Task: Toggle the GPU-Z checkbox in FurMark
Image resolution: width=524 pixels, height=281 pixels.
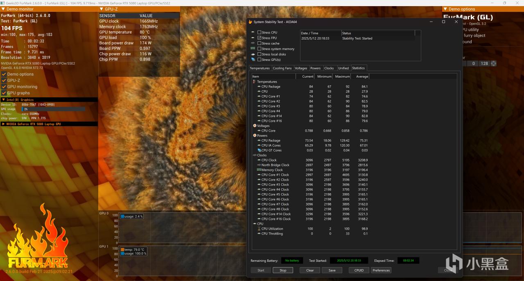Action: 4,80
